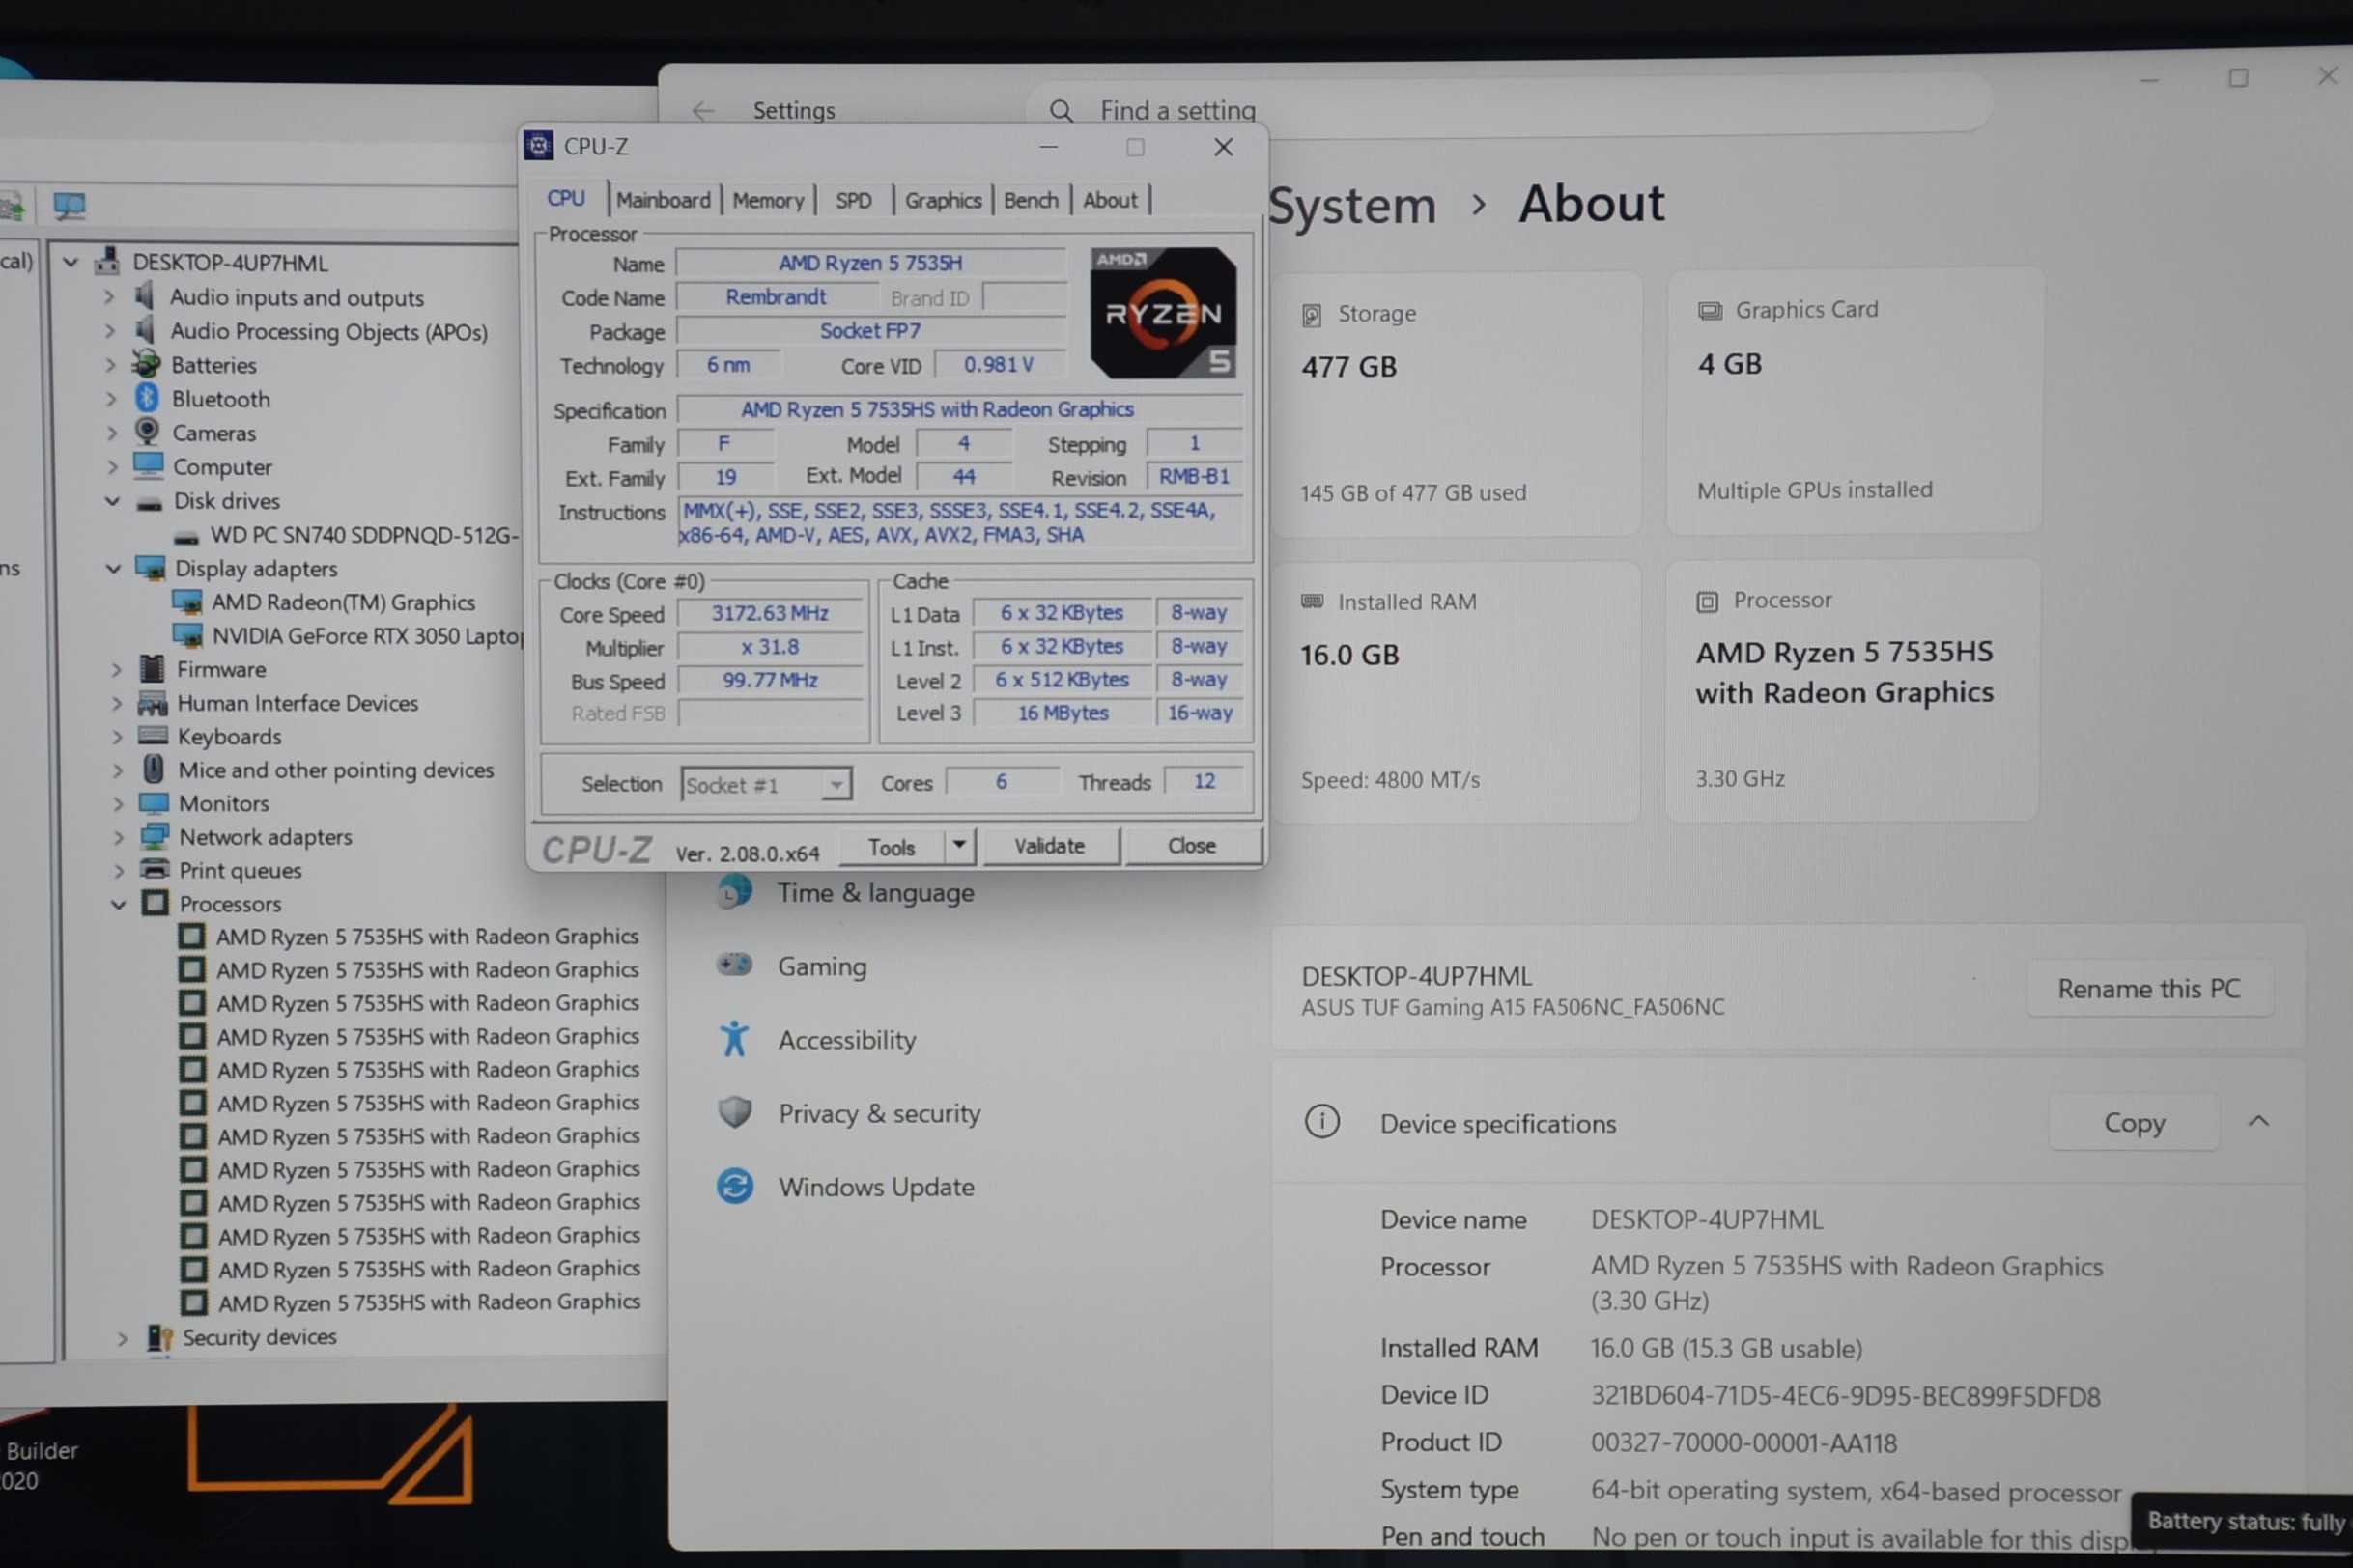The width and height of the screenshot is (2353, 1568).
Task: Collapse the Device specifications section
Action: point(2259,1122)
